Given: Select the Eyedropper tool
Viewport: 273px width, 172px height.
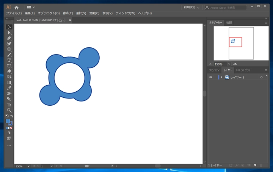Looking at the screenshot, I should [x=9, y=88].
